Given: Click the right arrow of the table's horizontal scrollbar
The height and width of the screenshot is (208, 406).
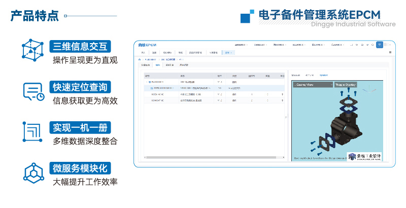Looking at the screenshot, I should tap(283, 157).
